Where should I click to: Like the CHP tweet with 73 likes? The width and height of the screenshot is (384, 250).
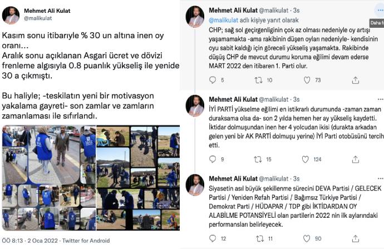tap(307, 80)
